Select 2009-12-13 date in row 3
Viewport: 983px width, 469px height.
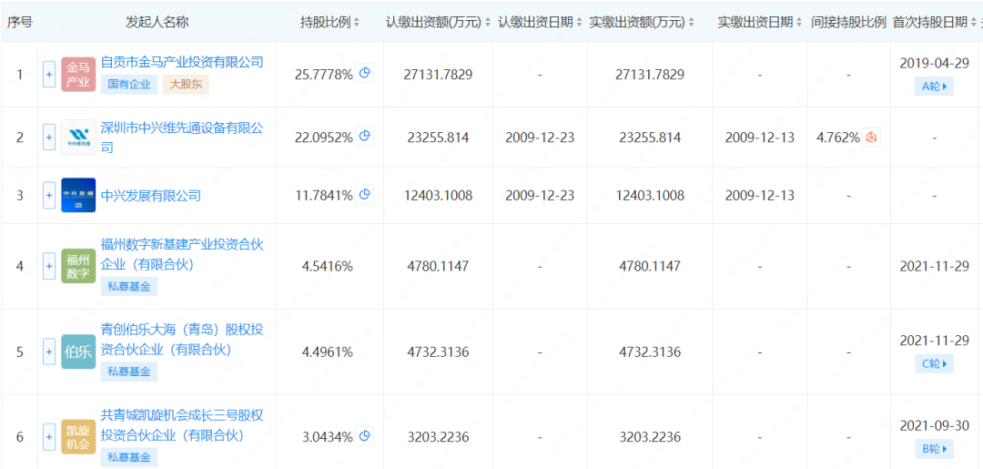(760, 196)
